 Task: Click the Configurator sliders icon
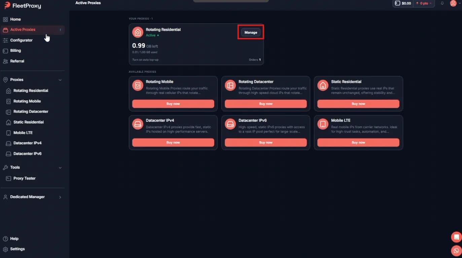coord(5,40)
